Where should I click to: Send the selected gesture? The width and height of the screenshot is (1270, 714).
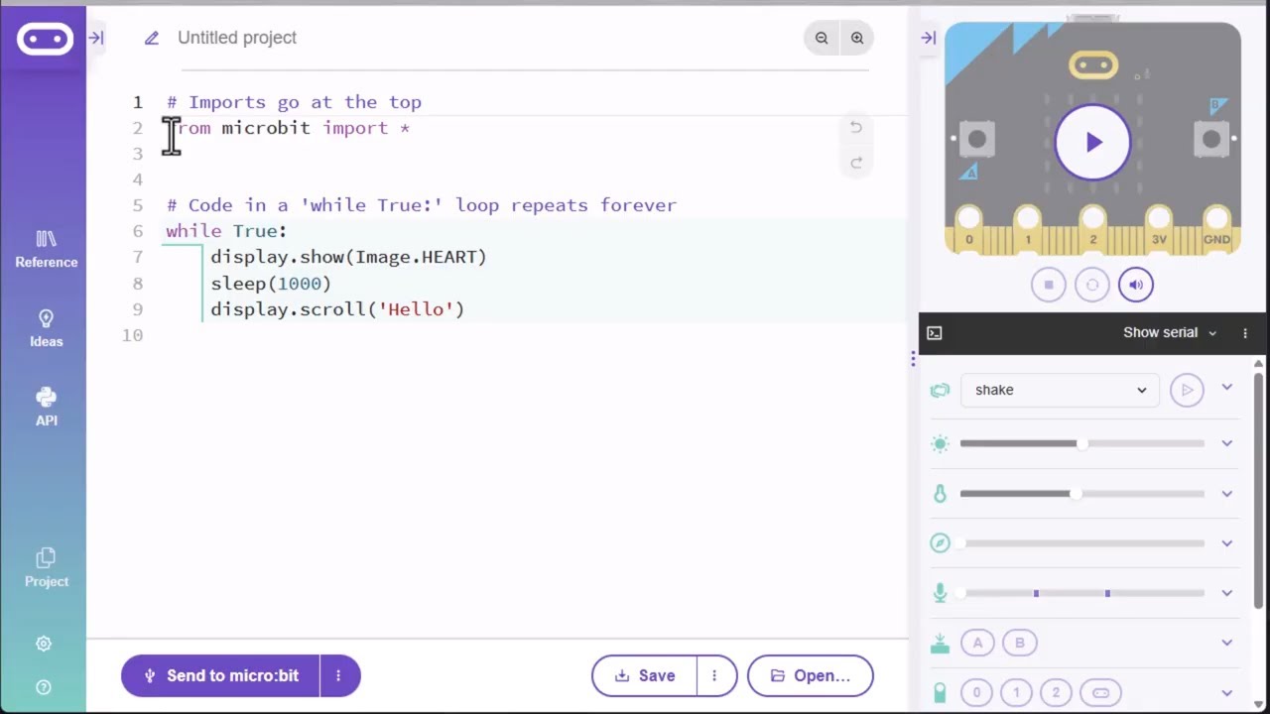[x=1187, y=390]
